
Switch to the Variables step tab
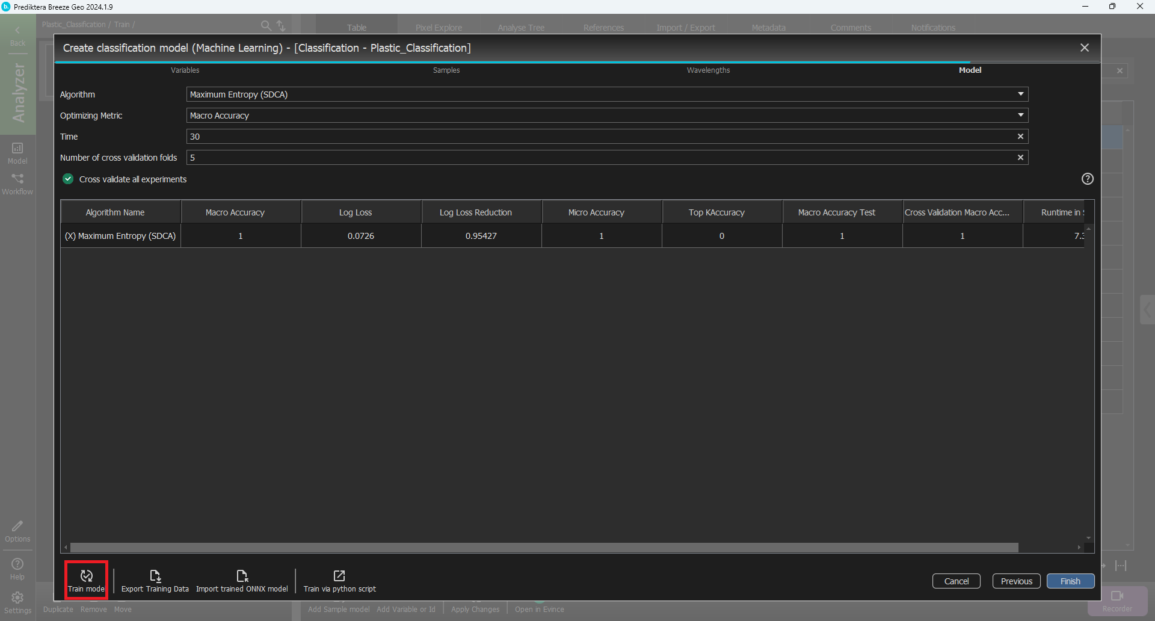coord(185,70)
